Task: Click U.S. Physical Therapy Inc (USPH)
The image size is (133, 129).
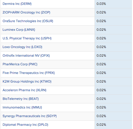Action: [27, 38]
